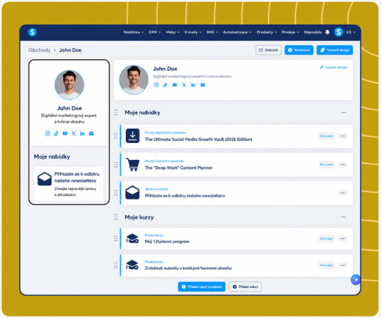Screen dimensions: 381x318
Task: Expand the CS language dropdown
Action: tap(350, 32)
